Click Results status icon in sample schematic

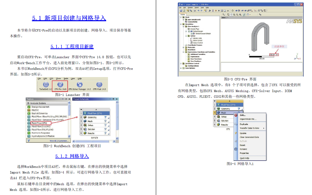[105, 133]
